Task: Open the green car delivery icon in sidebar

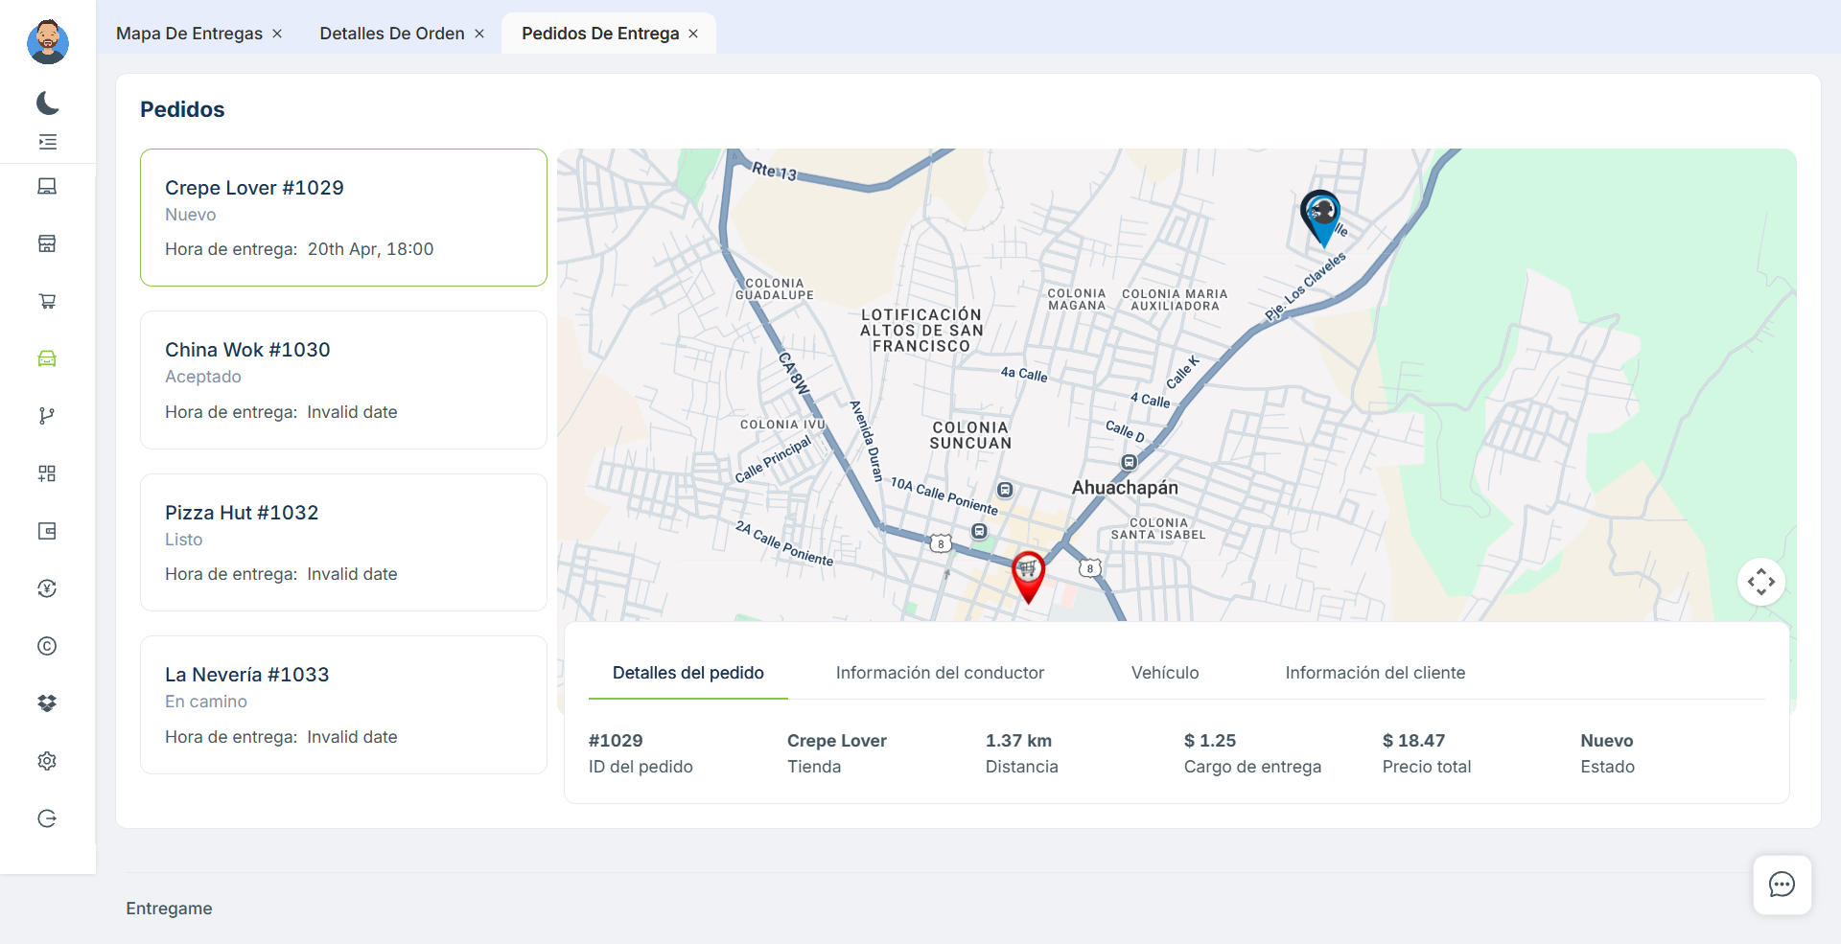Action: (47, 358)
